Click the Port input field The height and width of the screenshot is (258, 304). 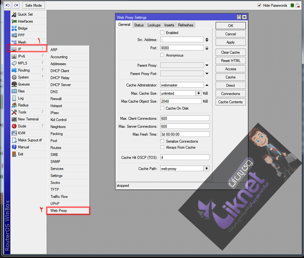pyautogui.click(x=182, y=48)
